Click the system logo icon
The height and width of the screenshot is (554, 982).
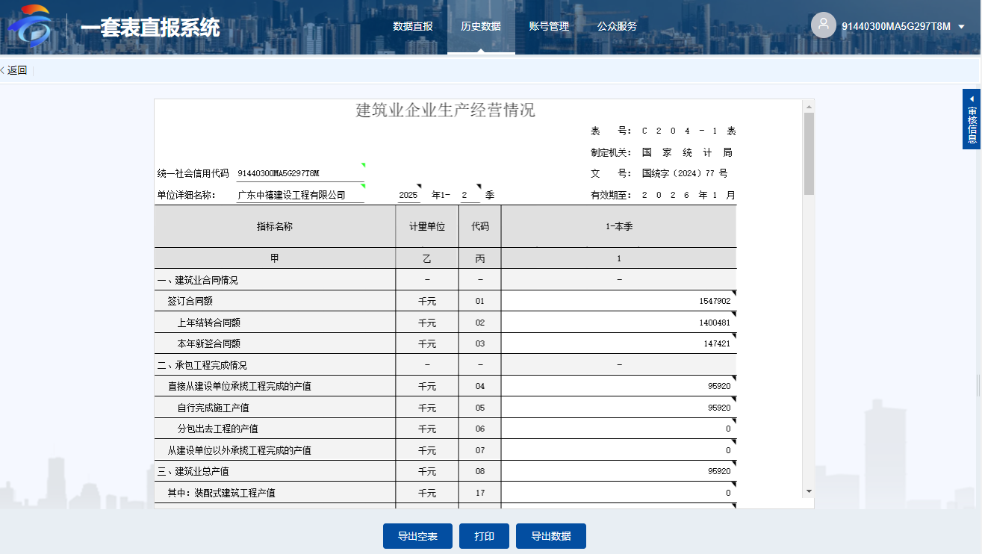[x=31, y=26]
